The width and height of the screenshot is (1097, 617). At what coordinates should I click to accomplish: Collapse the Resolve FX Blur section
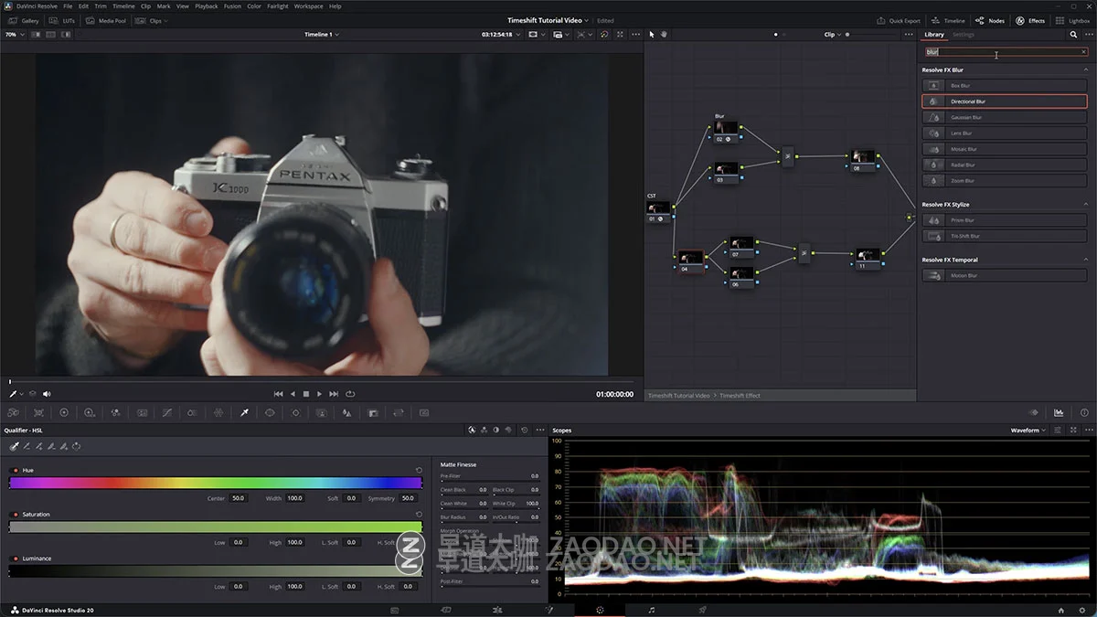click(x=1085, y=69)
